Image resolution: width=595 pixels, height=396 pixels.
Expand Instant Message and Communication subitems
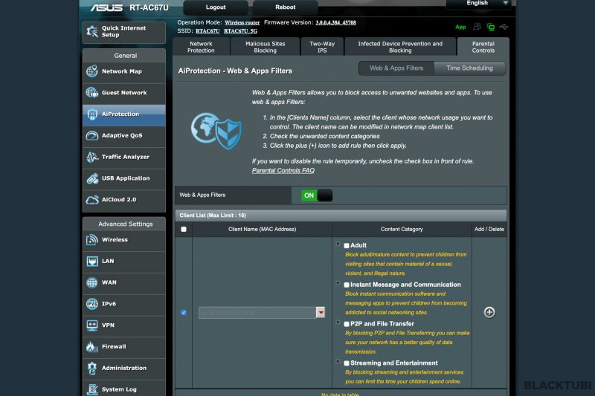point(338,282)
